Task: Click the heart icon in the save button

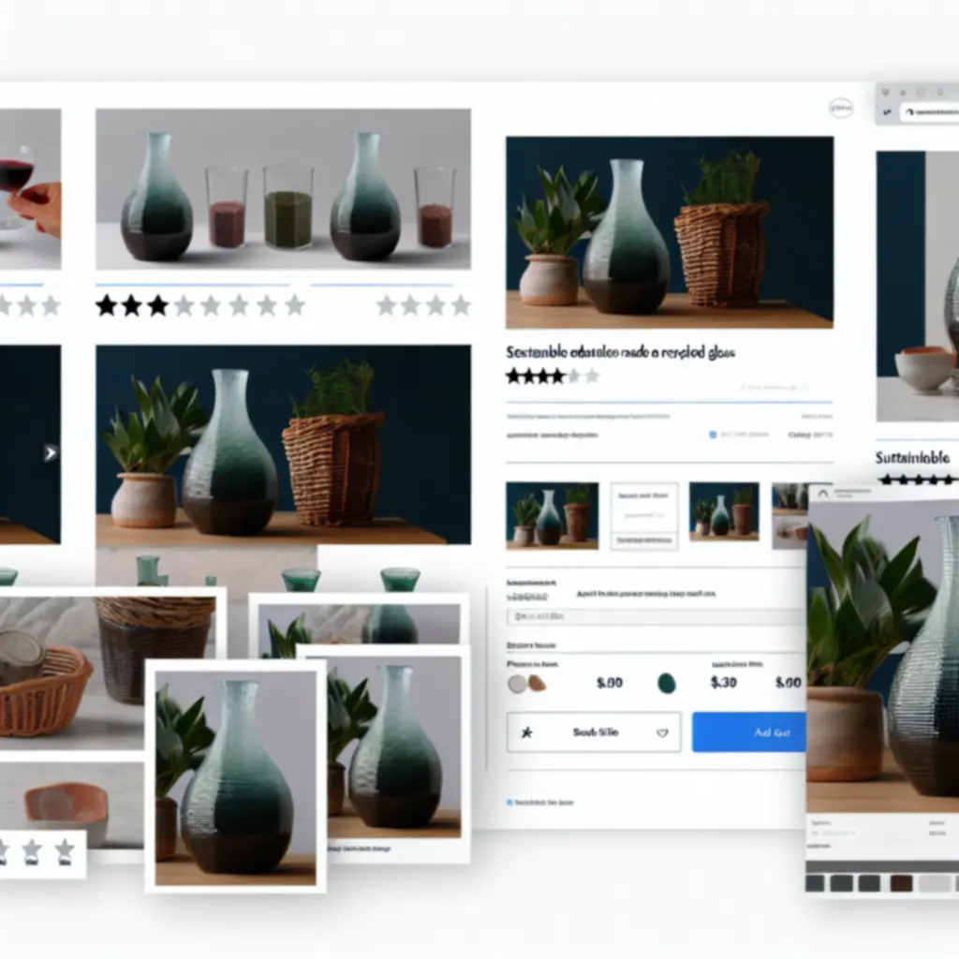Action: 663,733
